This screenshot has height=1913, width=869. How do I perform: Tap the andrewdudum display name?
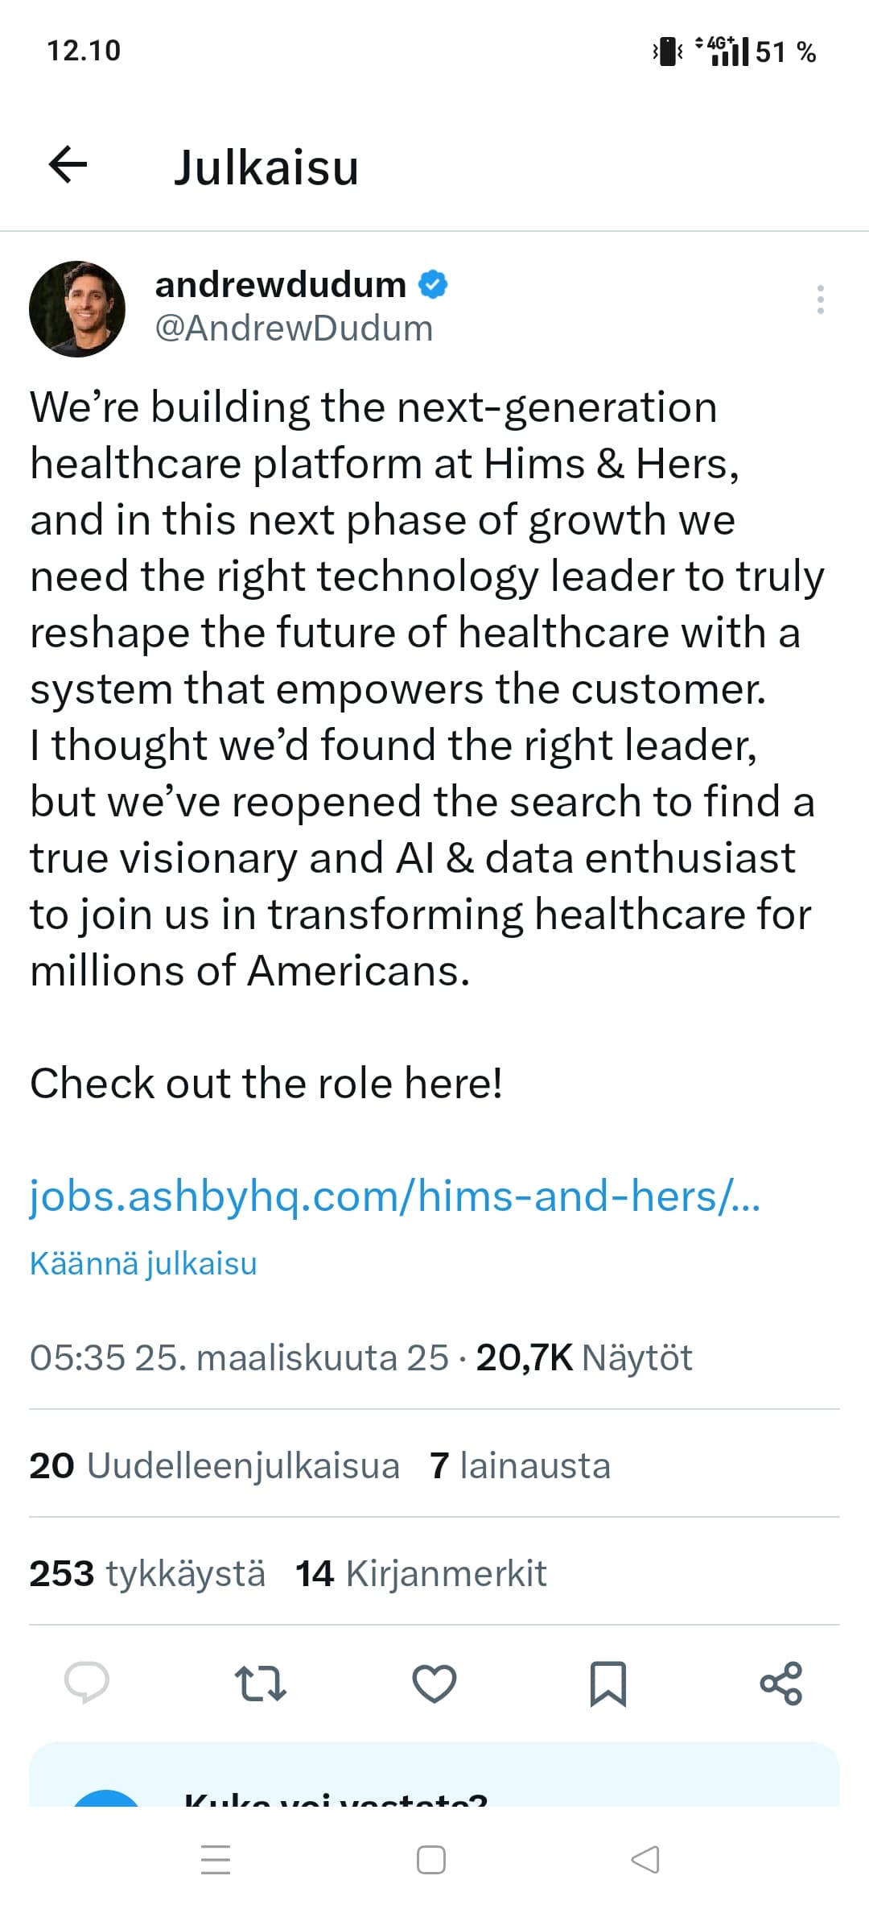[x=280, y=285]
